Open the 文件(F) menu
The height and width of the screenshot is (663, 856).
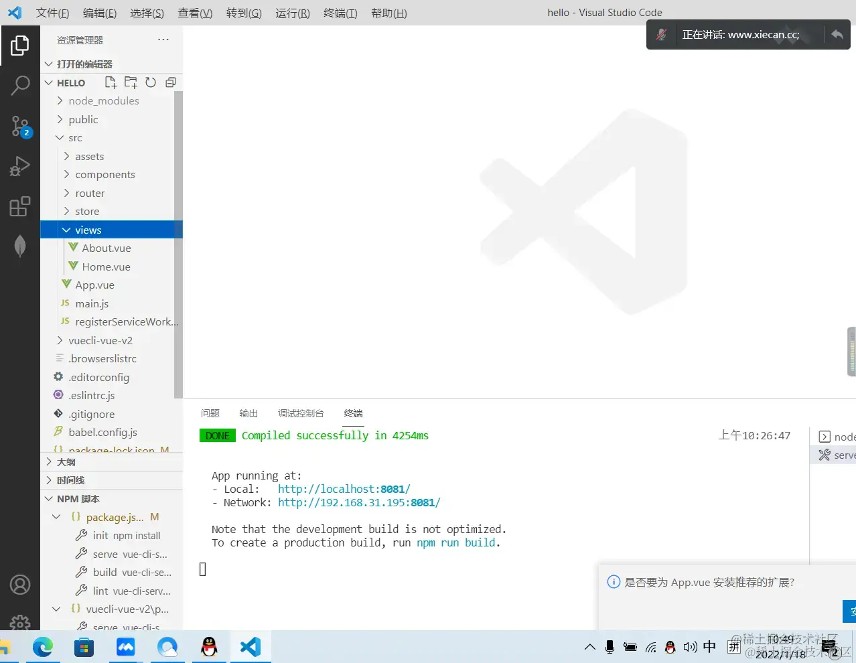52,13
